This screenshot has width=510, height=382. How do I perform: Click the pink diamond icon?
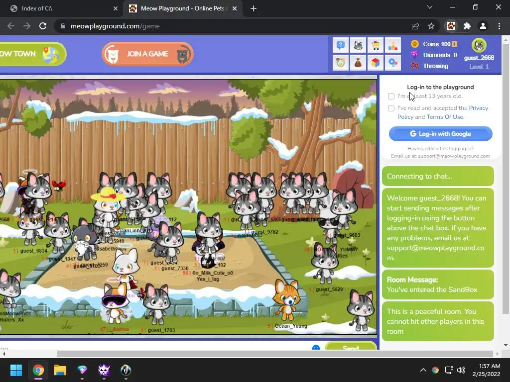click(x=415, y=55)
